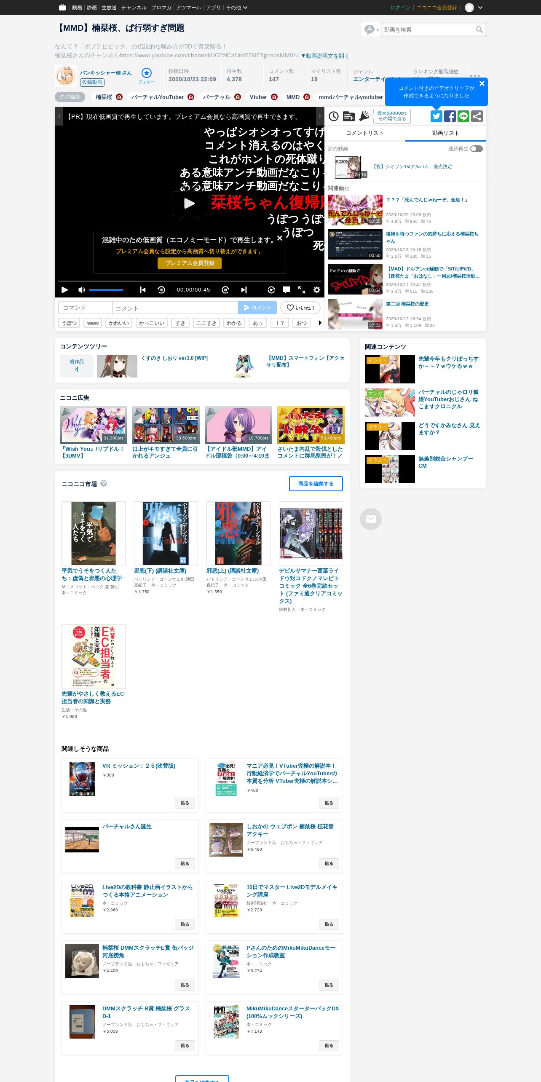Viewport: 541px width, 1082px height.
Task: Show more preset comment tags arrow
Action: point(320,323)
